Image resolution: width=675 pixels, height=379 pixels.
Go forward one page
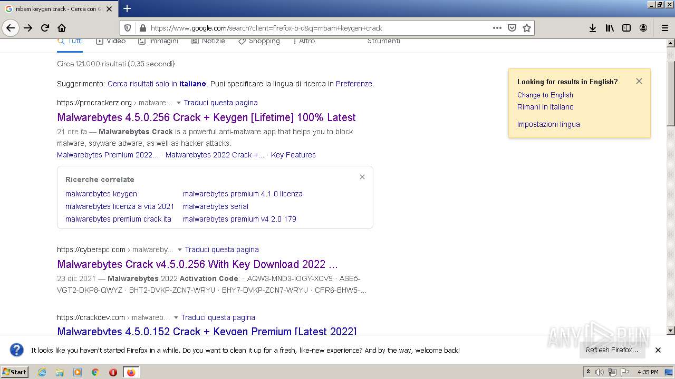(28, 28)
